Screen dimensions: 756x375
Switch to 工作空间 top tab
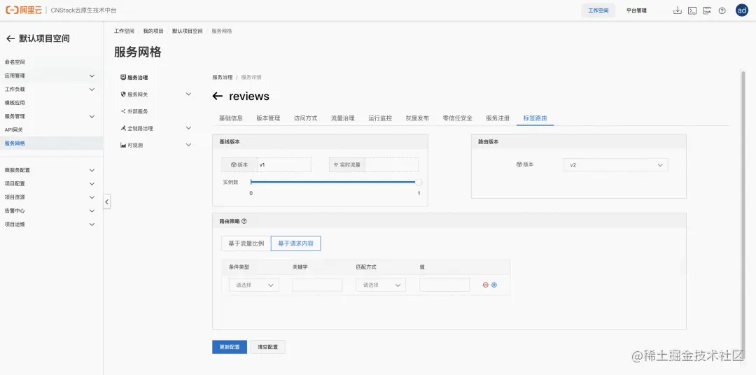point(598,10)
